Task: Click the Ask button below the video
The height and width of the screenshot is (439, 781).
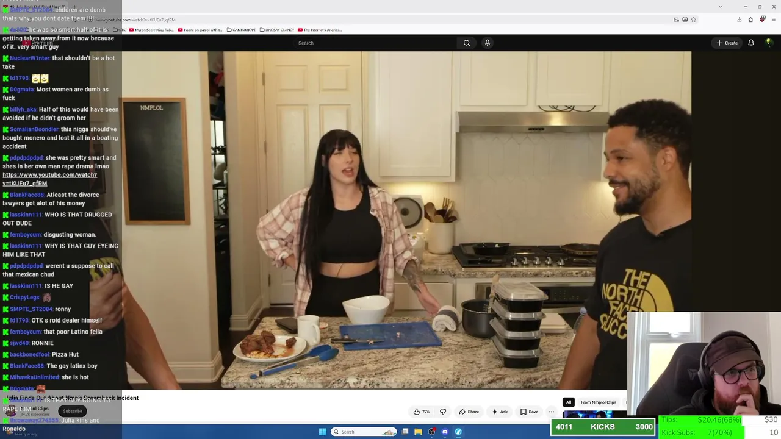Action: point(500,412)
